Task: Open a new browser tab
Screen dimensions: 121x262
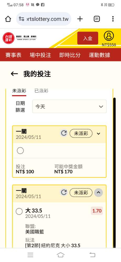Action: 80,19
